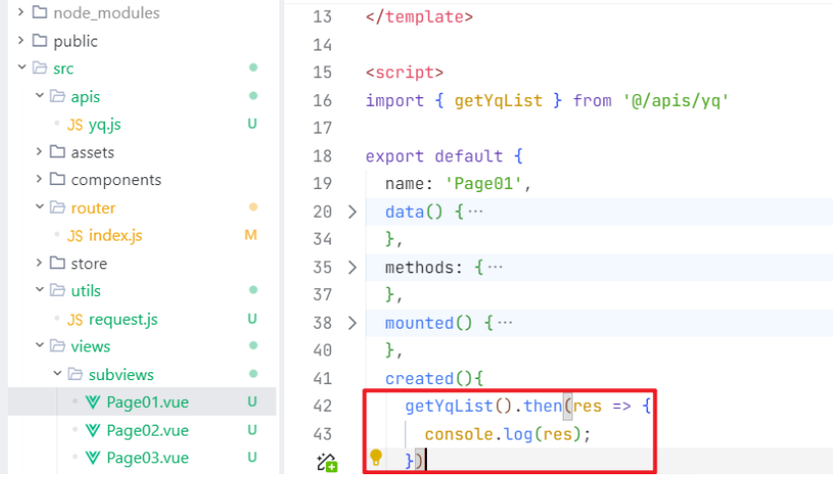
Task: Select Page01.vue in the file tree
Action: coord(148,402)
